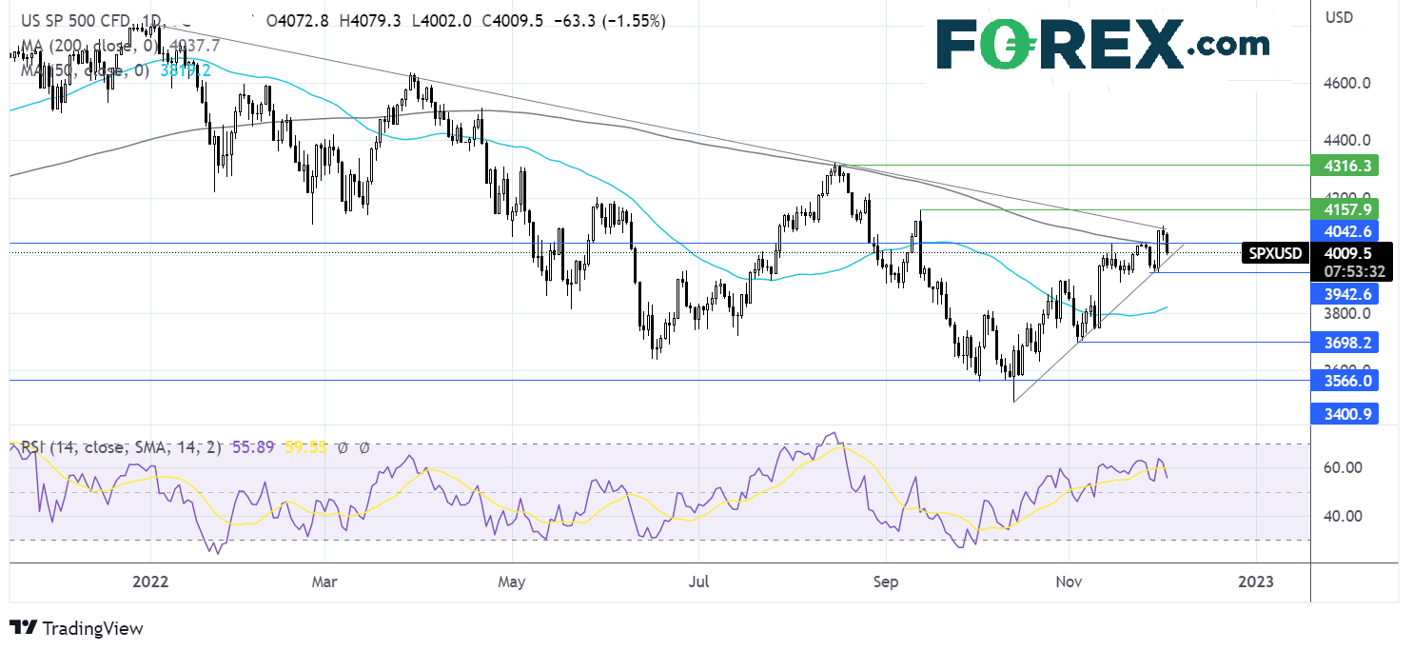The height and width of the screenshot is (651, 1413).
Task: Click the blue 3942.6 price label
Action: (x=1344, y=293)
